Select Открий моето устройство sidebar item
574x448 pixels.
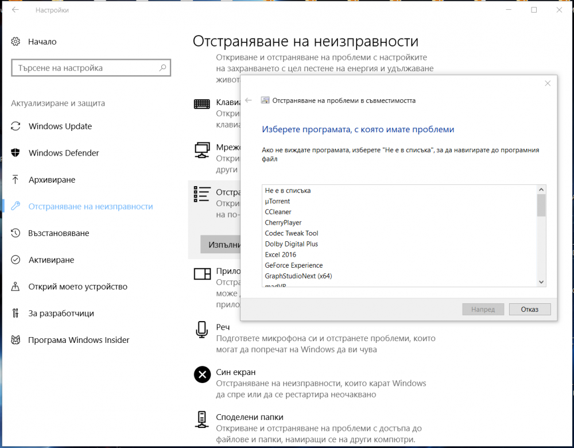[78, 287]
